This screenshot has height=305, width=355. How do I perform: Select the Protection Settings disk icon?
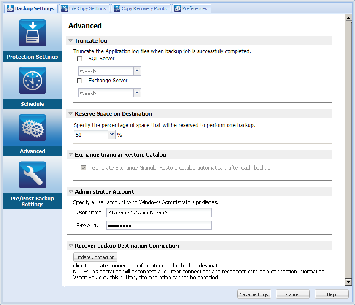point(32,32)
